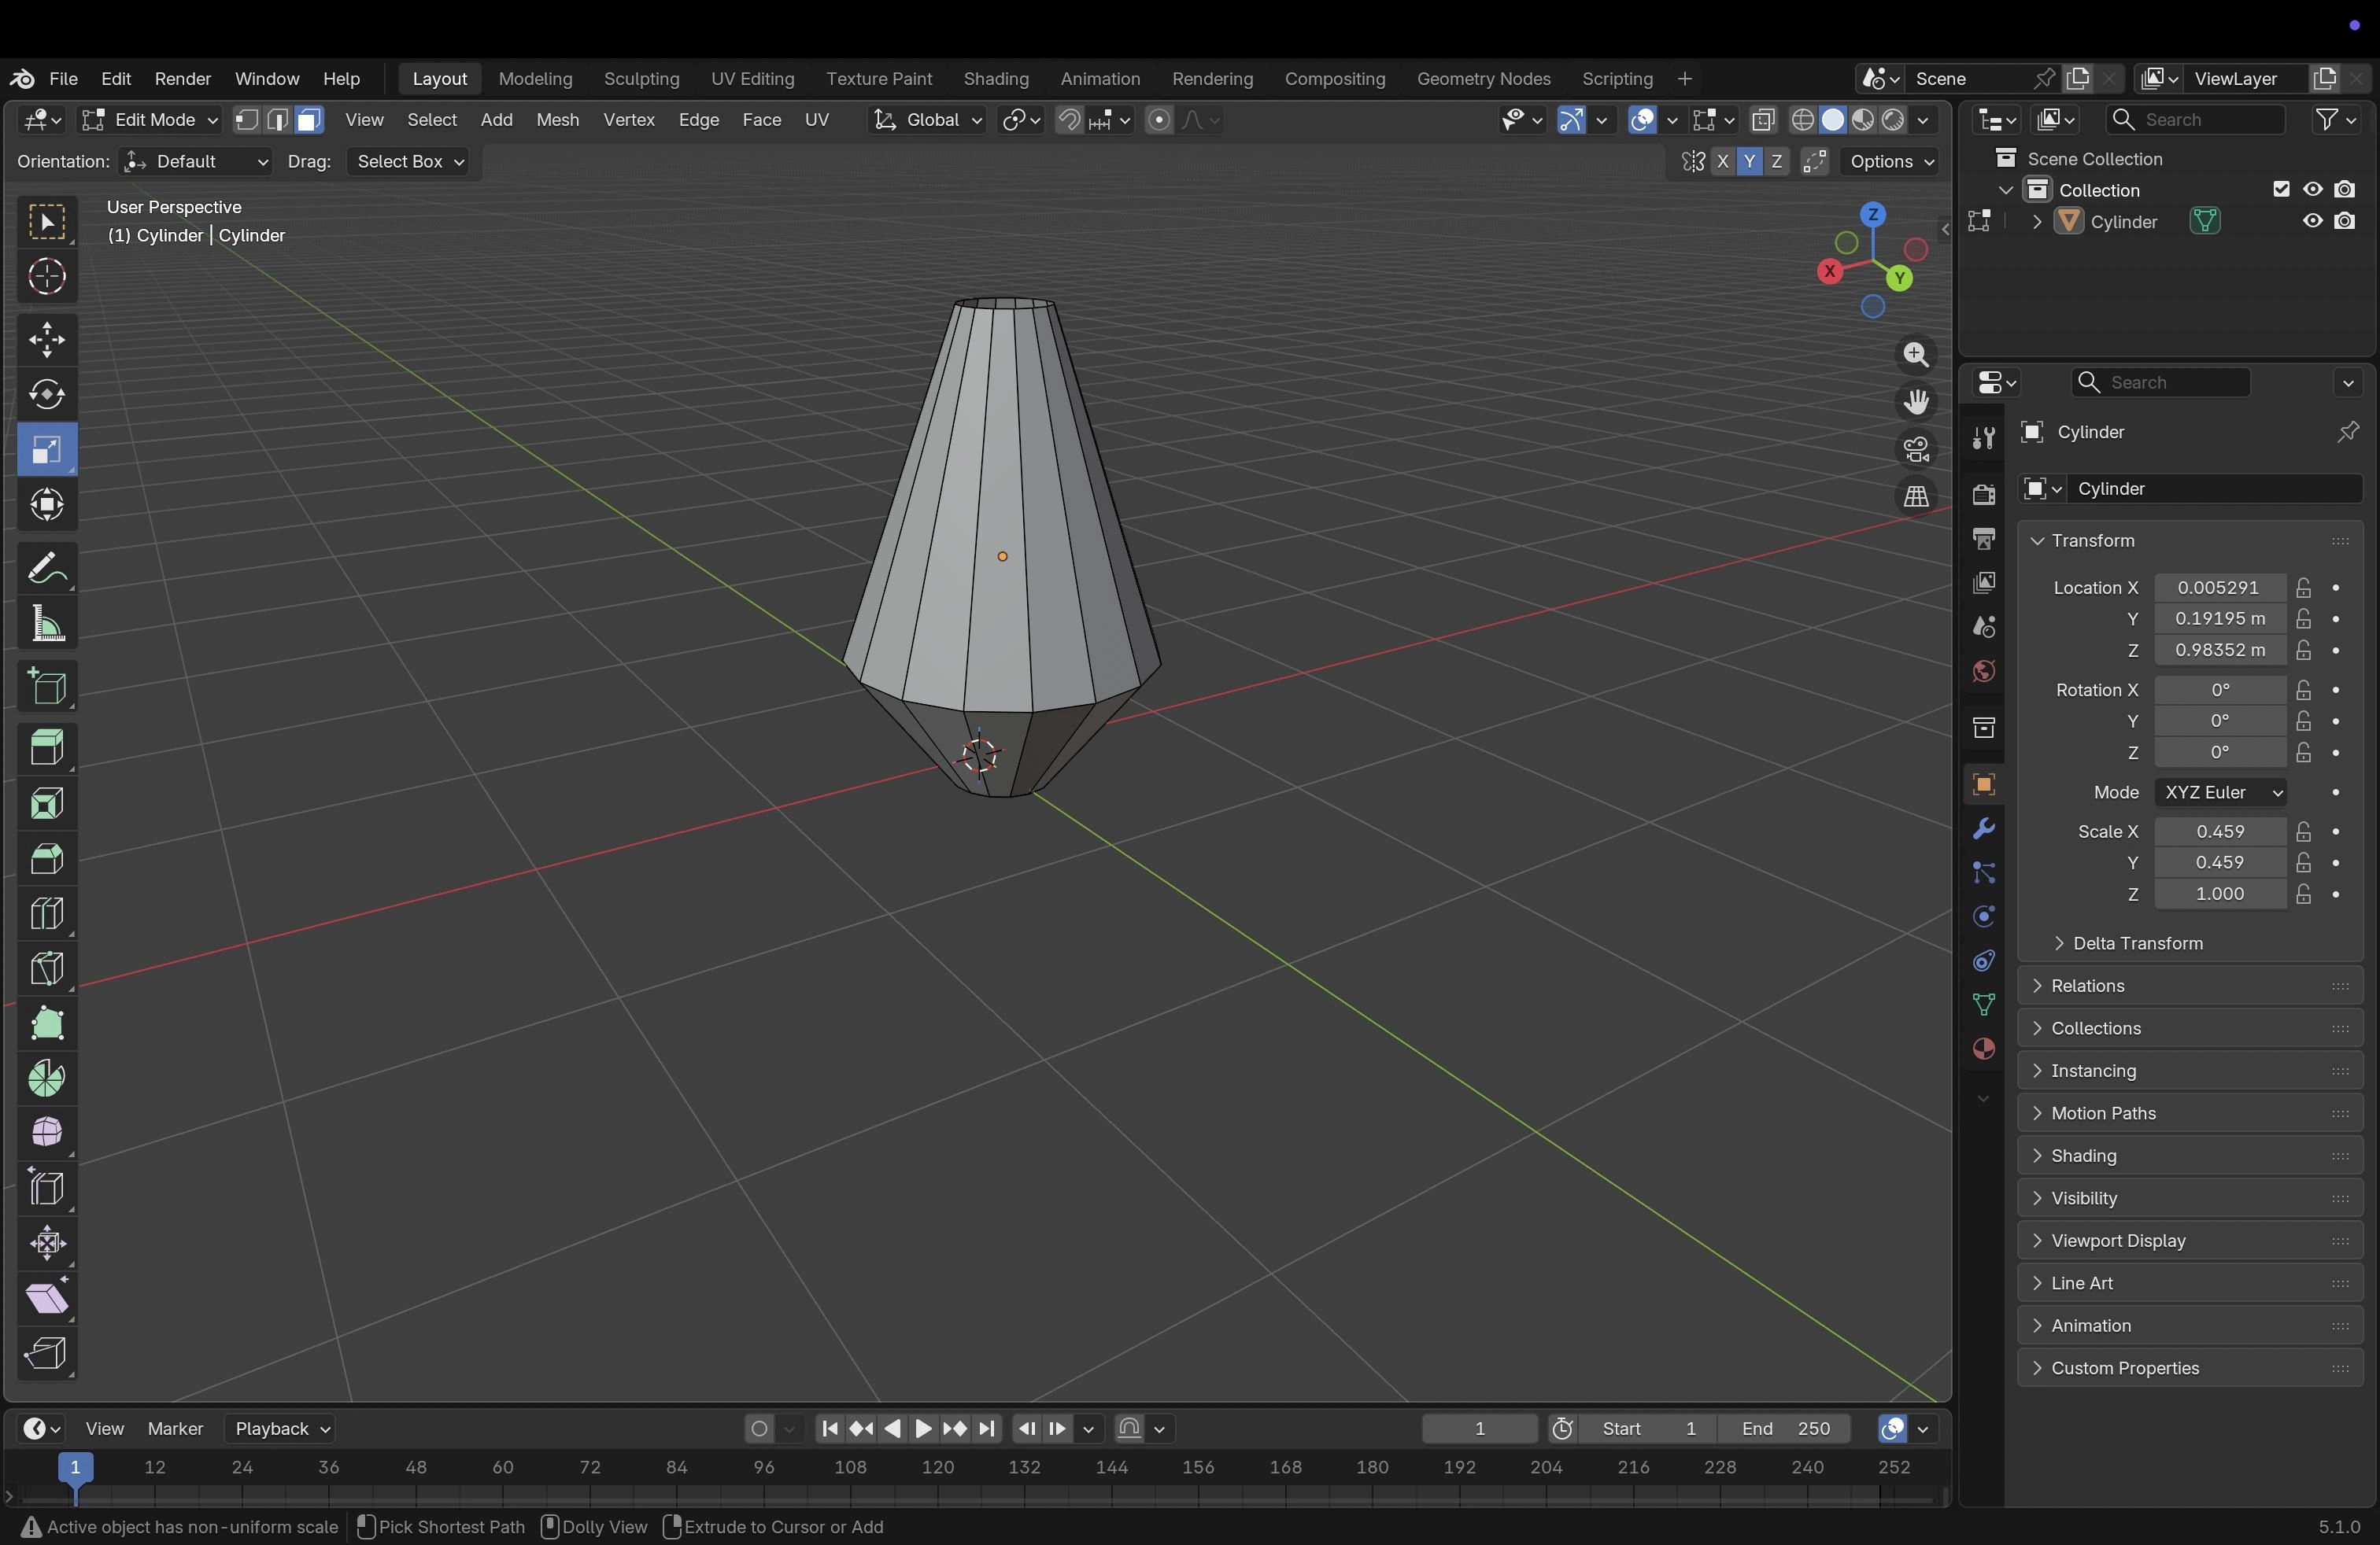The image size is (2380, 1545).
Task: Select the Spin tool
Action: 47,1079
